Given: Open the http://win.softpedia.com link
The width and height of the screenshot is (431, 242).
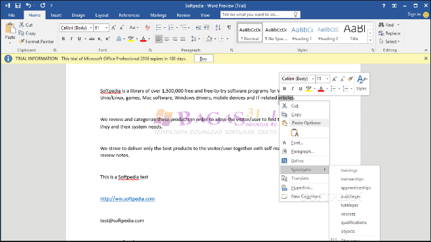Looking at the screenshot, I should pyautogui.click(x=128, y=199).
